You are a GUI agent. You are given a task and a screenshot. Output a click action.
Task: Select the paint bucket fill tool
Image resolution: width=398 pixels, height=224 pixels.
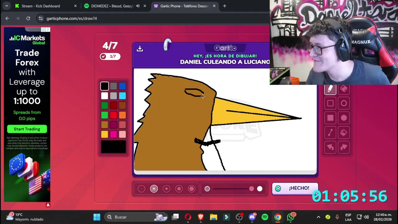(x=344, y=133)
